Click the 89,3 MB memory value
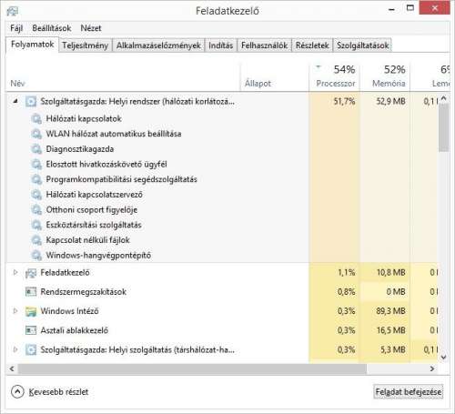455x414 pixels. [x=390, y=311]
